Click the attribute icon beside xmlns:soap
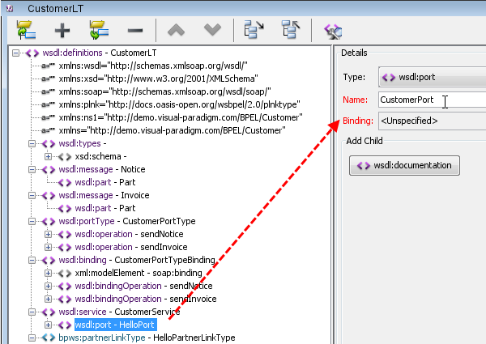 49,92
